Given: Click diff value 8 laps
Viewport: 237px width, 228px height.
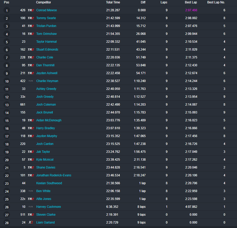Looking at the screenshot, I should coord(141,207).
